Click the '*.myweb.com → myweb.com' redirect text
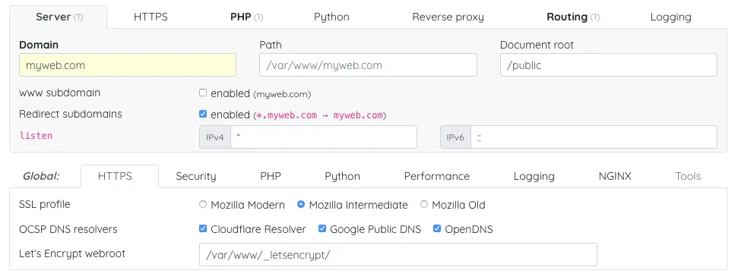The image size is (735, 280). point(320,115)
